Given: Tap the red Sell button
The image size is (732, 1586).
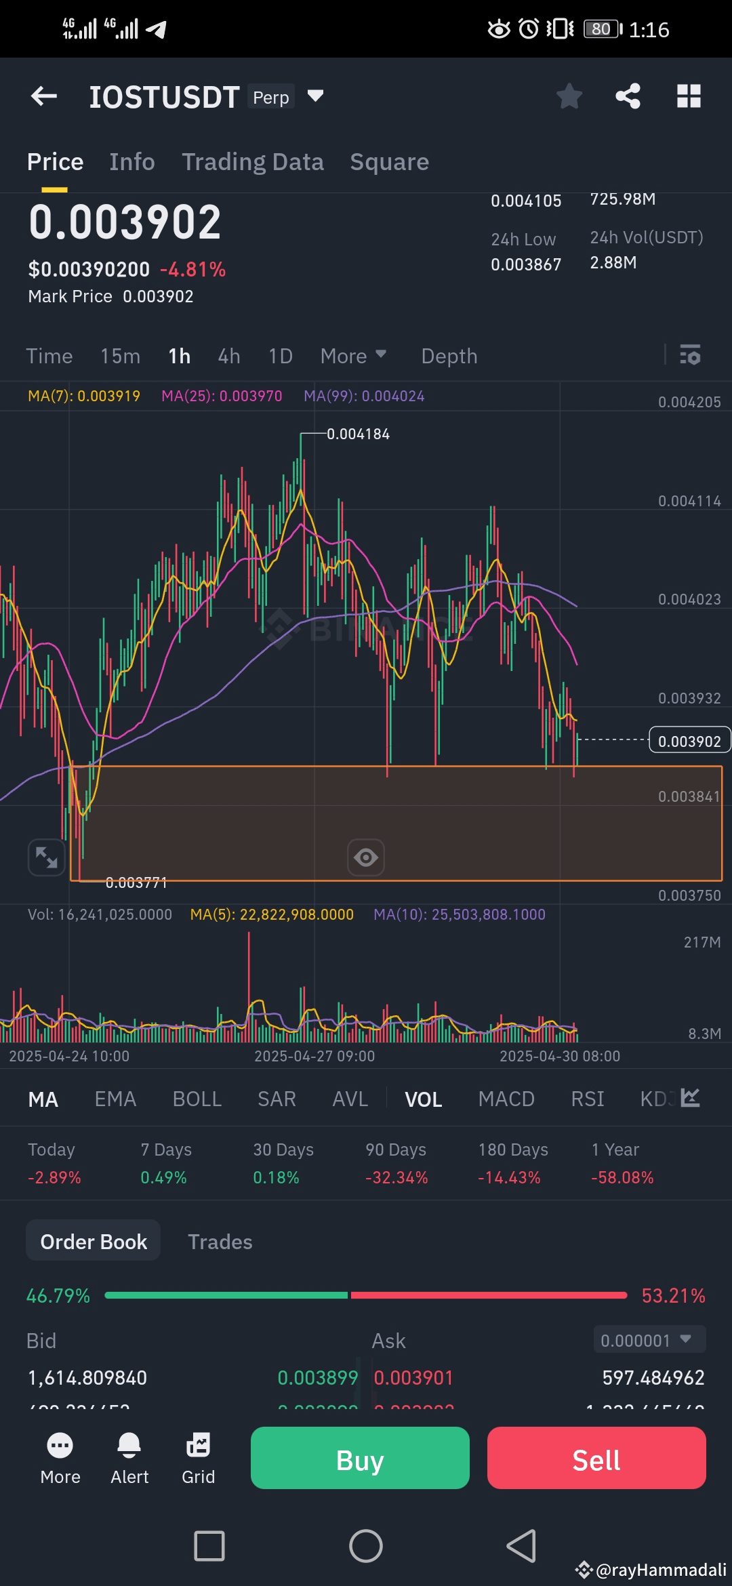Looking at the screenshot, I should pos(596,1458).
